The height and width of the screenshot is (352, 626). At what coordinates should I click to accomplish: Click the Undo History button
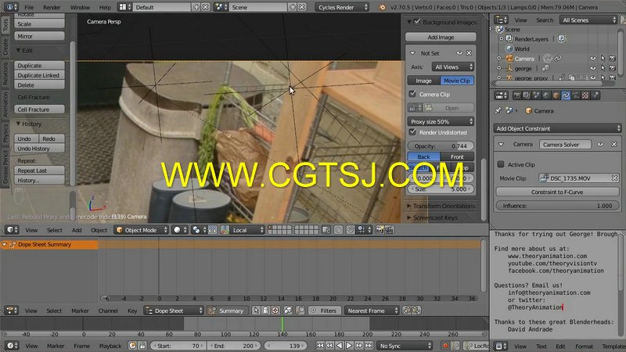[39, 149]
